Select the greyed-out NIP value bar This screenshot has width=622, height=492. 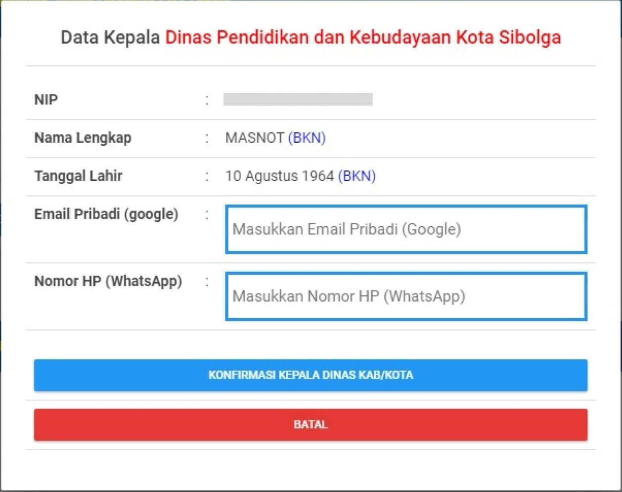tap(298, 99)
